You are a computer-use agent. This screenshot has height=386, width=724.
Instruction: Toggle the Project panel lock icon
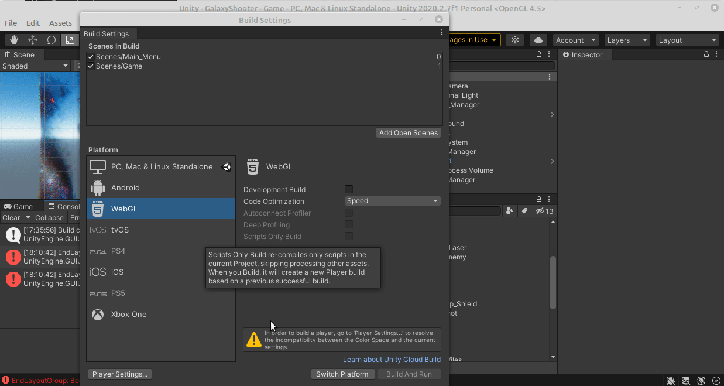point(539,199)
